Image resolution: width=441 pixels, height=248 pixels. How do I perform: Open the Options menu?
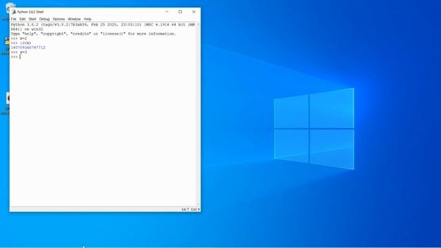pos(59,19)
